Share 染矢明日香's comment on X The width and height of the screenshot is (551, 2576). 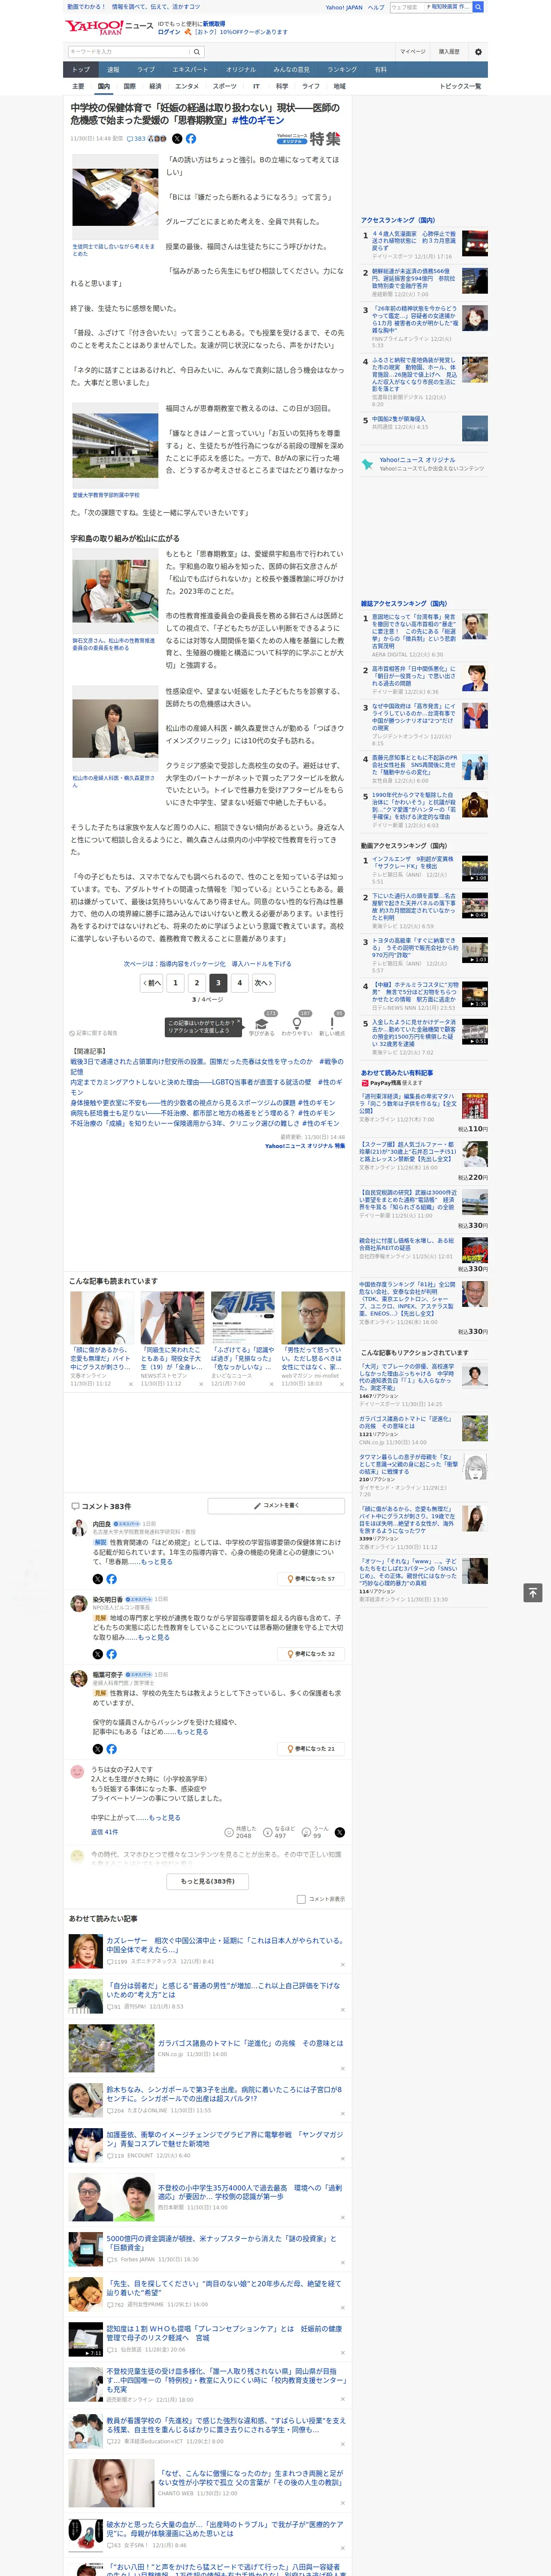pyautogui.click(x=97, y=1654)
